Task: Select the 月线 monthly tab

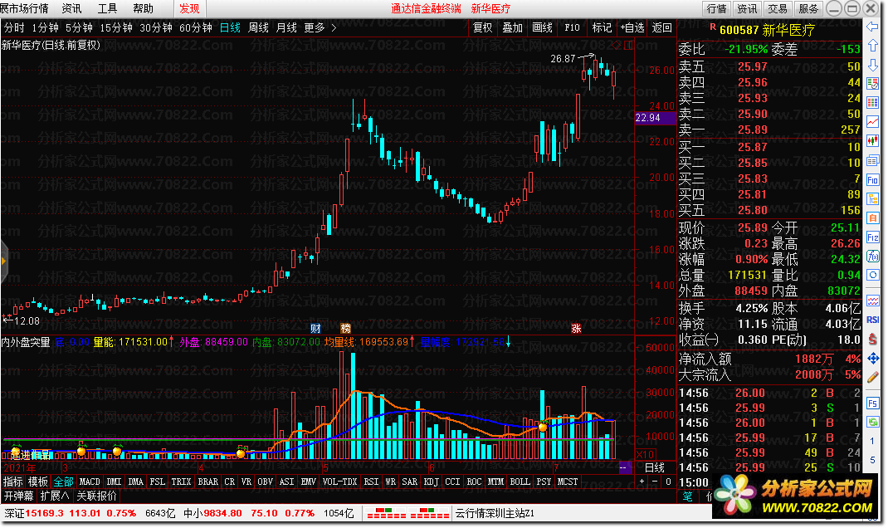Action: point(286,27)
